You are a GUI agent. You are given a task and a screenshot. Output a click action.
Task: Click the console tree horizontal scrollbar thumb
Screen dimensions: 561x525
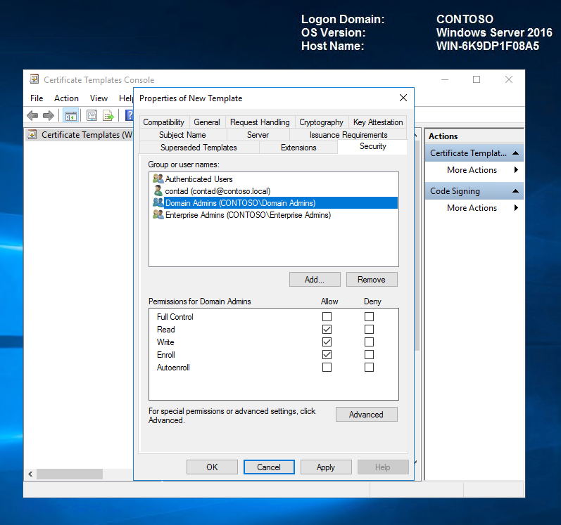click(70, 474)
